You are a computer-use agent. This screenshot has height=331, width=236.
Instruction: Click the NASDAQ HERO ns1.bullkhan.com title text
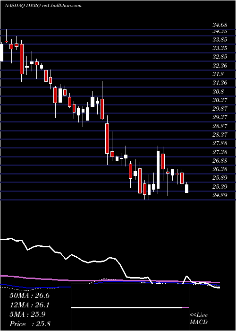click(x=43, y=6)
